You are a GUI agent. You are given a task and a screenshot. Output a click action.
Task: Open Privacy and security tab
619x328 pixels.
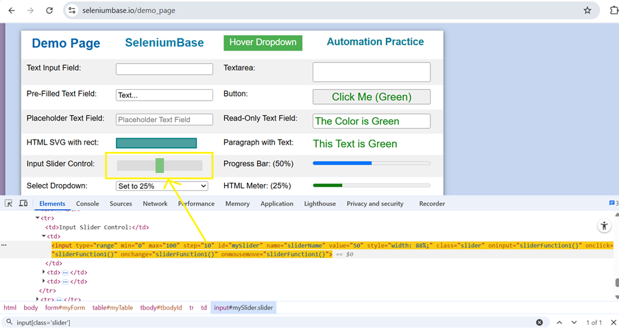(375, 204)
